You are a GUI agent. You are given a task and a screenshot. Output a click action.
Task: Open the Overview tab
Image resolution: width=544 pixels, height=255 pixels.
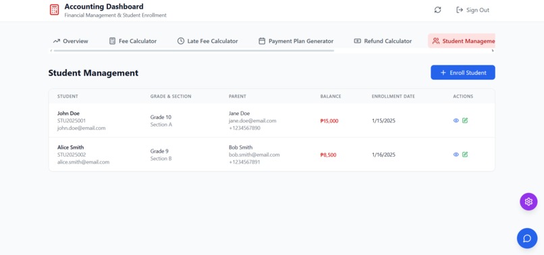point(70,41)
